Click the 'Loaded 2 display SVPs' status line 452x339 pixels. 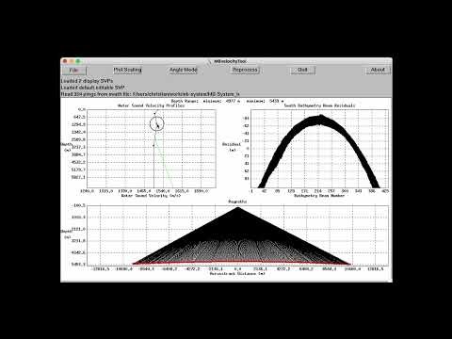point(87,81)
